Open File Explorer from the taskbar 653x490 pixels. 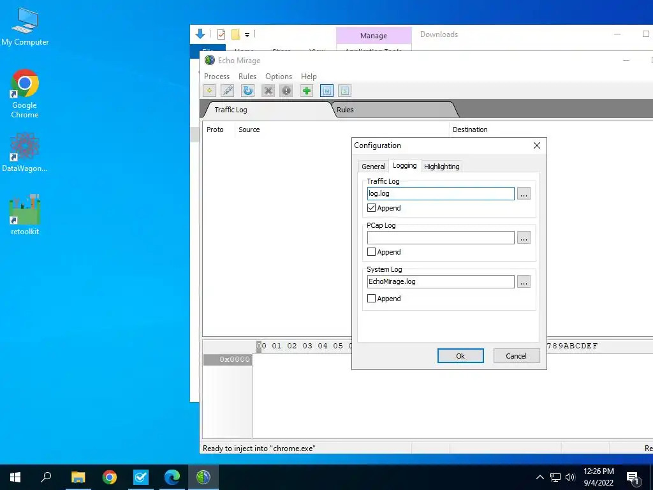point(78,477)
